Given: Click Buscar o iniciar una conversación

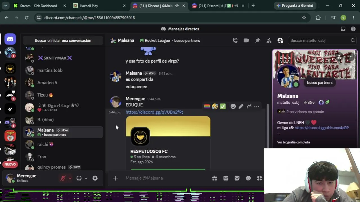Looking at the screenshot, I should [63, 40].
